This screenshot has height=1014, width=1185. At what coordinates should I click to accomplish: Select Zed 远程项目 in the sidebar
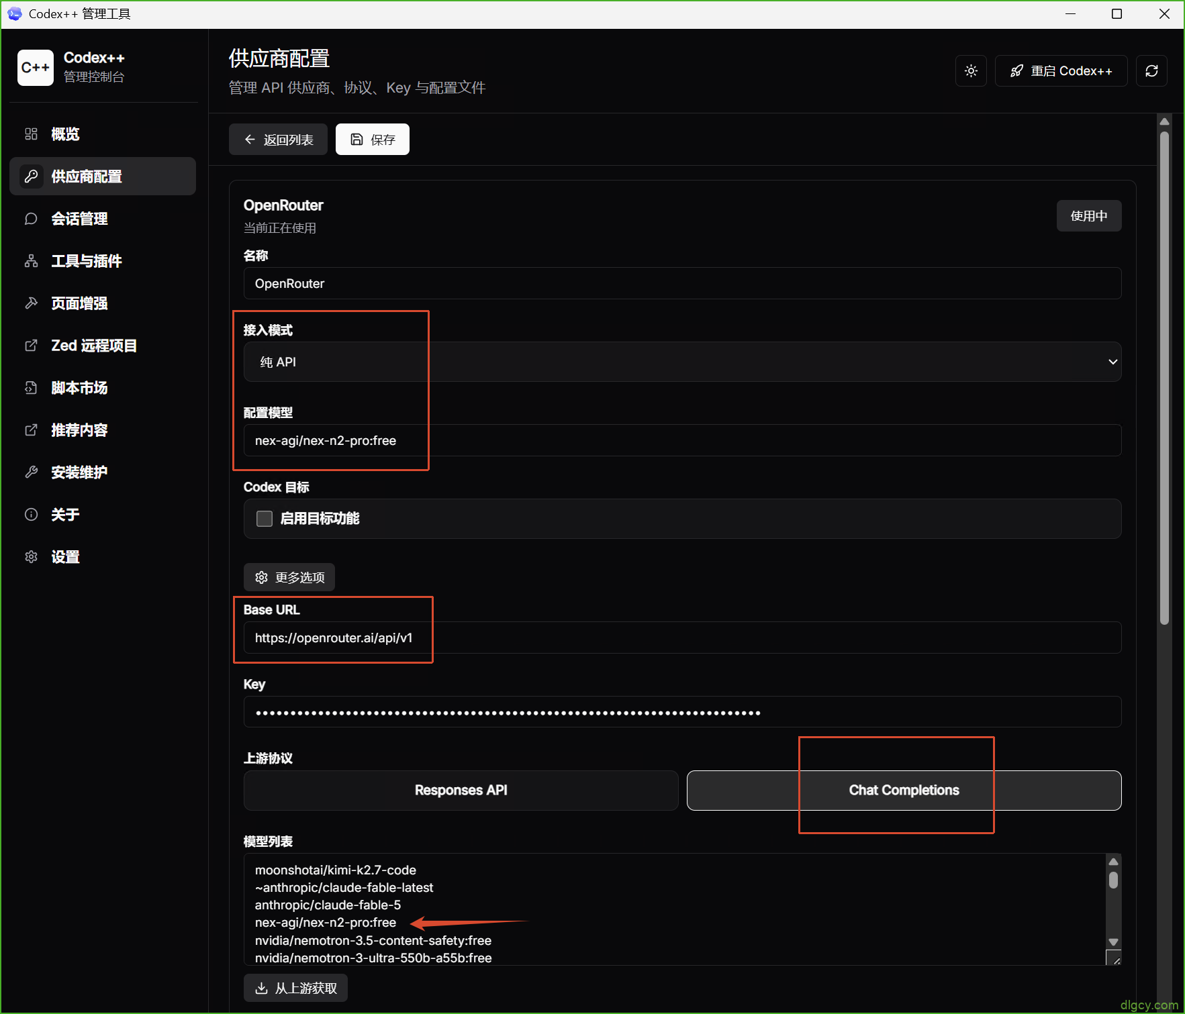(103, 346)
